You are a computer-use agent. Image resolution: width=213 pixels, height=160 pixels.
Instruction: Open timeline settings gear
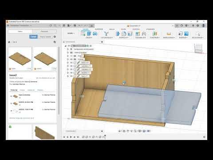pos(204,137)
